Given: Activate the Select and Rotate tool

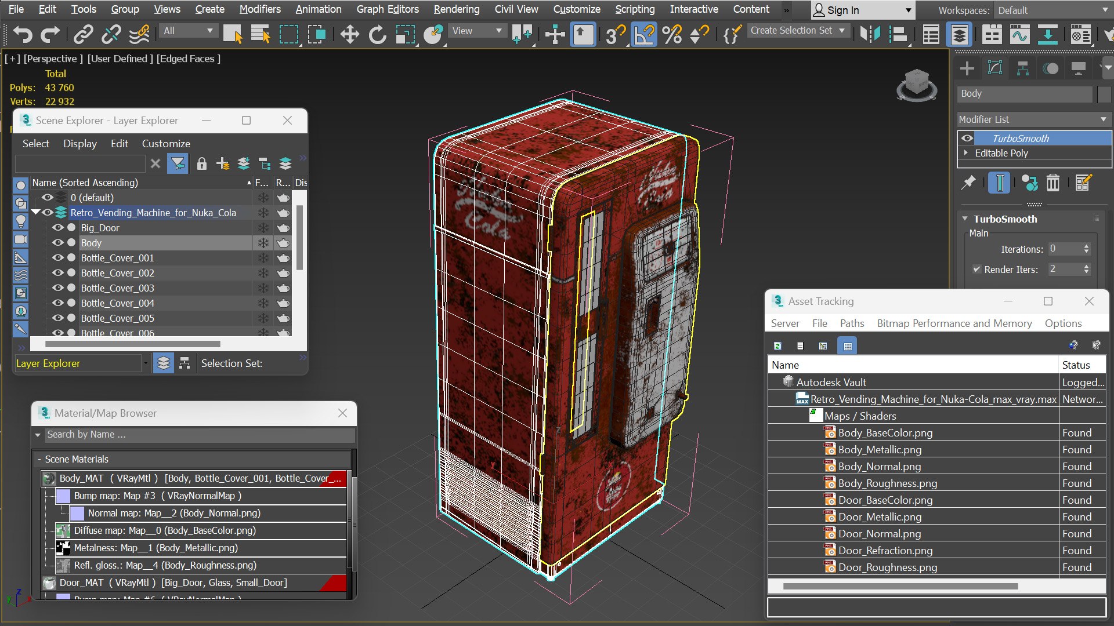Looking at the screenshot, I should point(378,35).
